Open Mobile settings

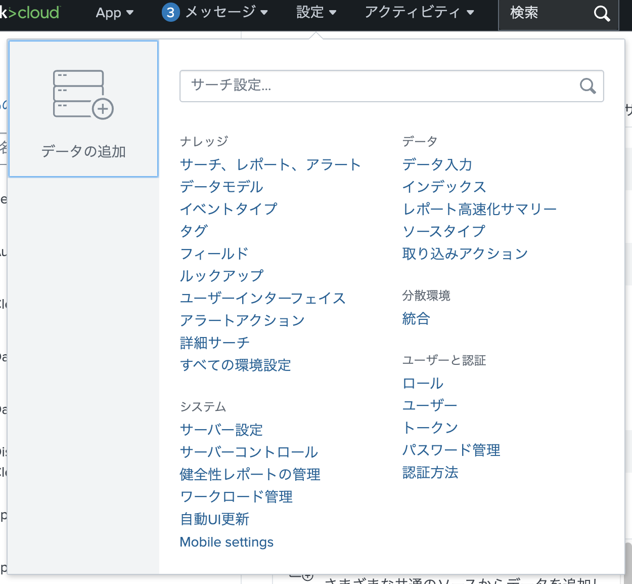click(x=226, y=542)
